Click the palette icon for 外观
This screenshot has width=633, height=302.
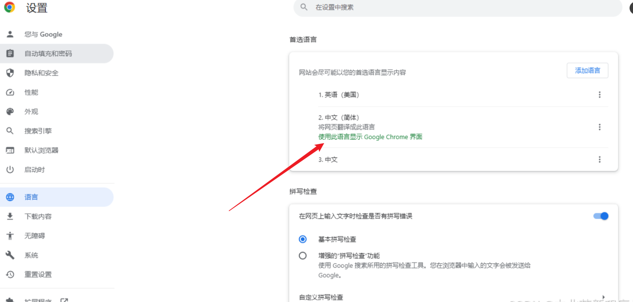click(10, 111)
